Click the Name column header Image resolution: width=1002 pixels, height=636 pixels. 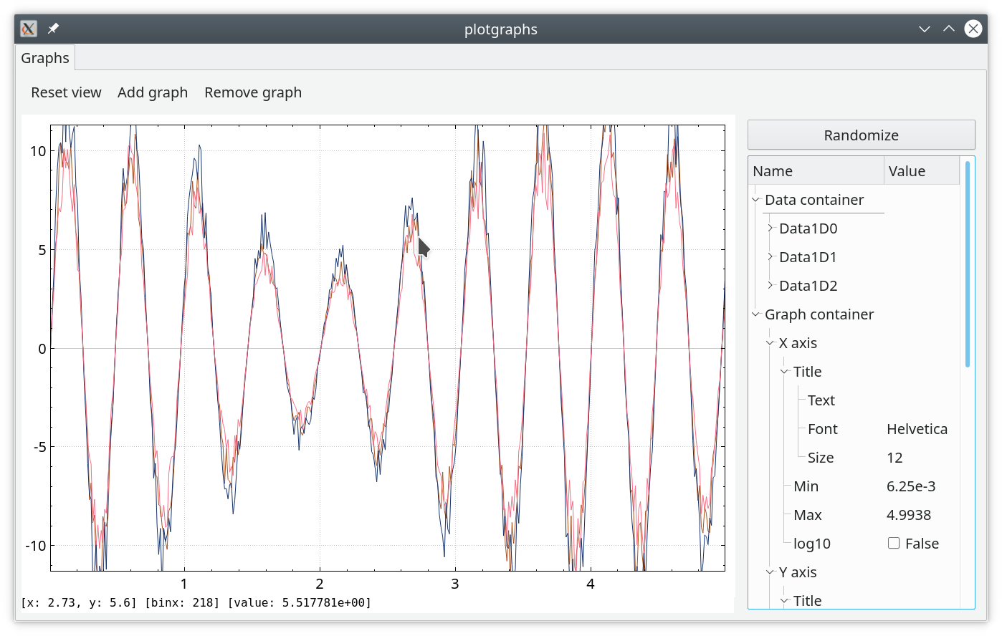click(x=816, y=171)
